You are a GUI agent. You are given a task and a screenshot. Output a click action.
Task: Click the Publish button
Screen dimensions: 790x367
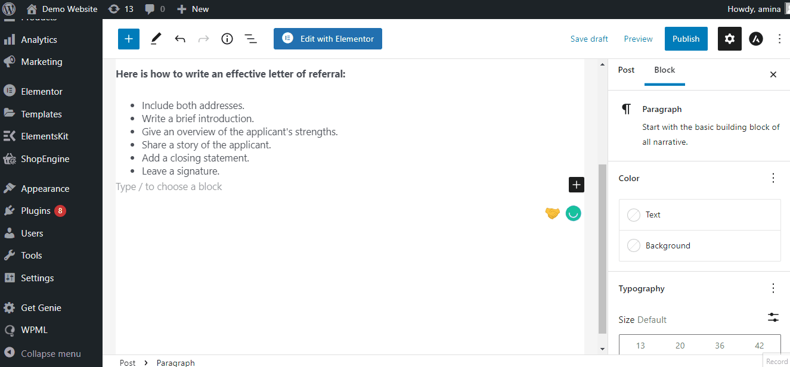coord(686,39)
